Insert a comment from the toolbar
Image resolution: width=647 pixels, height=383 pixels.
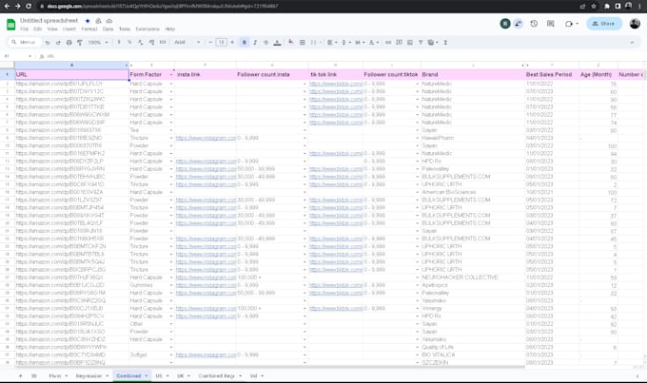click(x=399, y=42)
